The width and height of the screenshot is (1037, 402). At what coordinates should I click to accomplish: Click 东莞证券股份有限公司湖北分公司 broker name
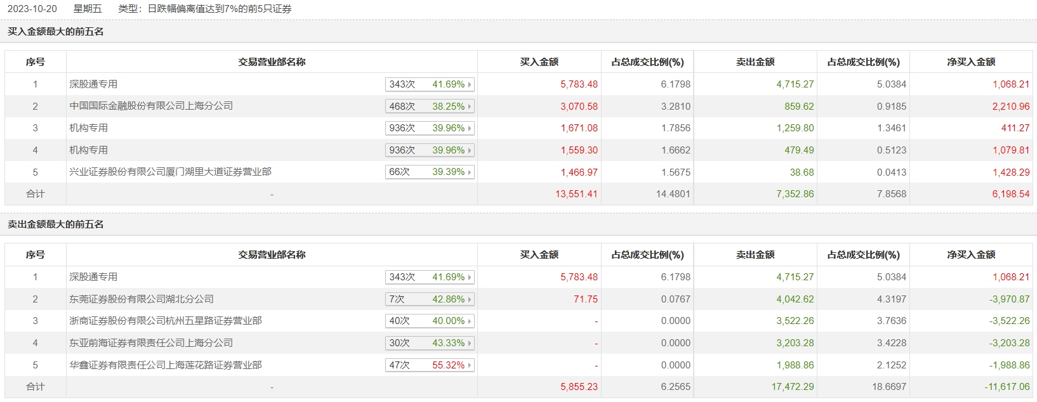[141, 299]
